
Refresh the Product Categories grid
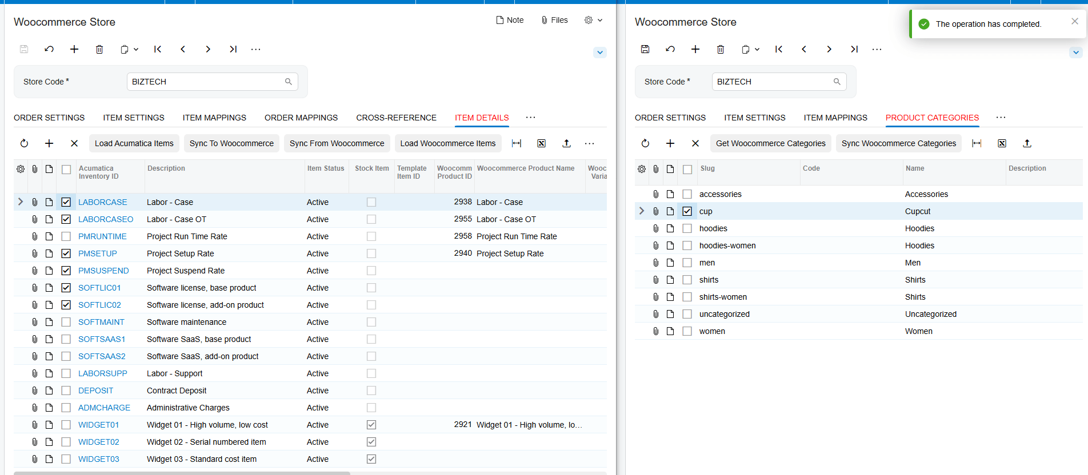pyautogui.click(x=645, y=143)
